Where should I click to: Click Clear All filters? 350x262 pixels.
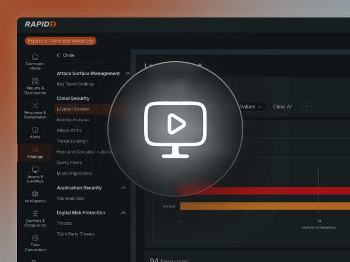[283, 107]
